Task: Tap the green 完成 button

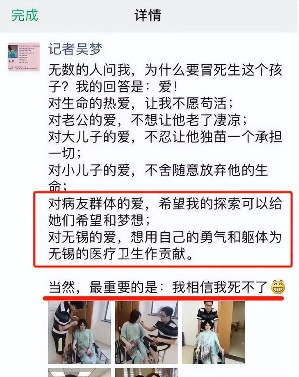Action: [25, 15]
